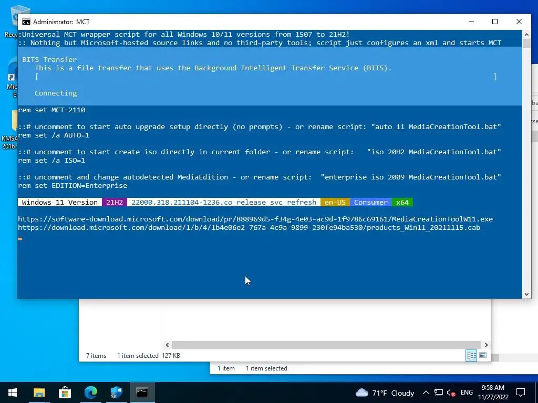Open the notification center icon
The width and height of the screenshot is (538, 403).
(x=521, y=393)
